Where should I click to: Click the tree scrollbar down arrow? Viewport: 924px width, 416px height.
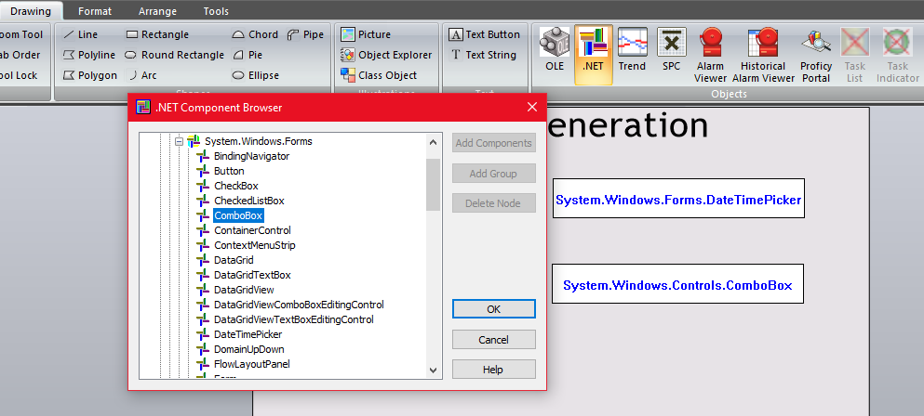click(x=433, y=370)
